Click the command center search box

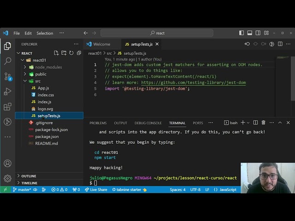(x=157, y=33)
